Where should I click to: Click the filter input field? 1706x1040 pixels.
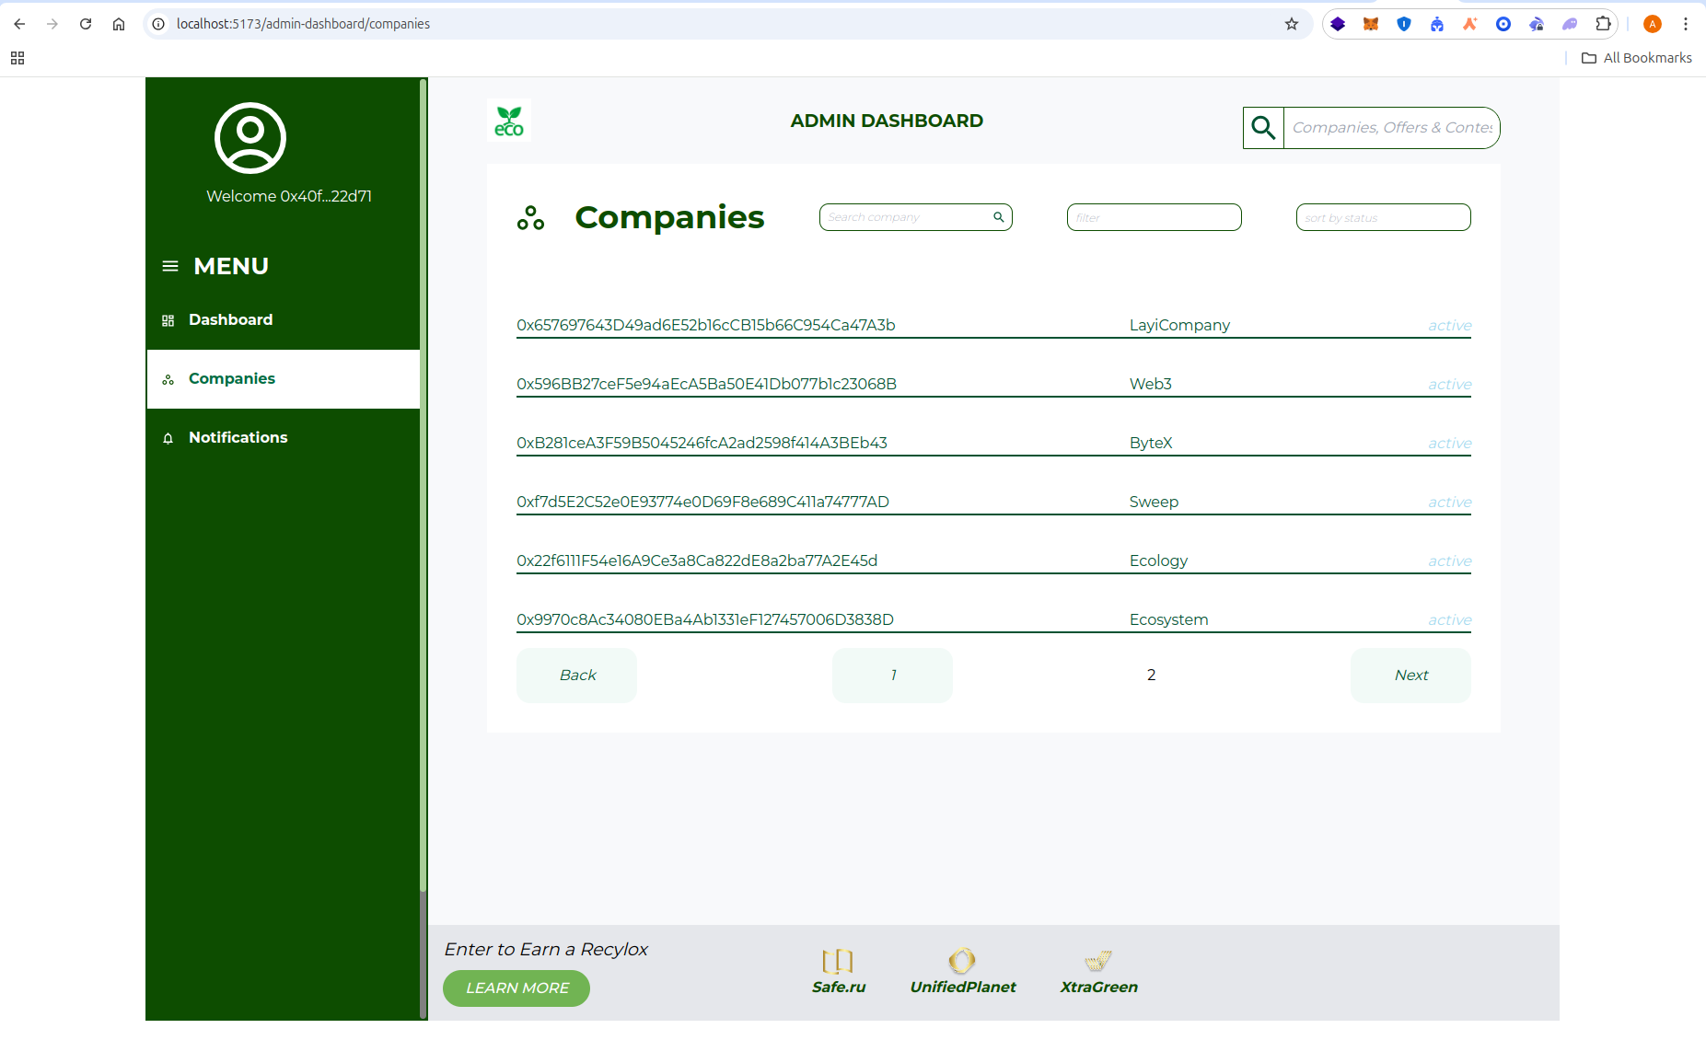[x=1154, y=217]
